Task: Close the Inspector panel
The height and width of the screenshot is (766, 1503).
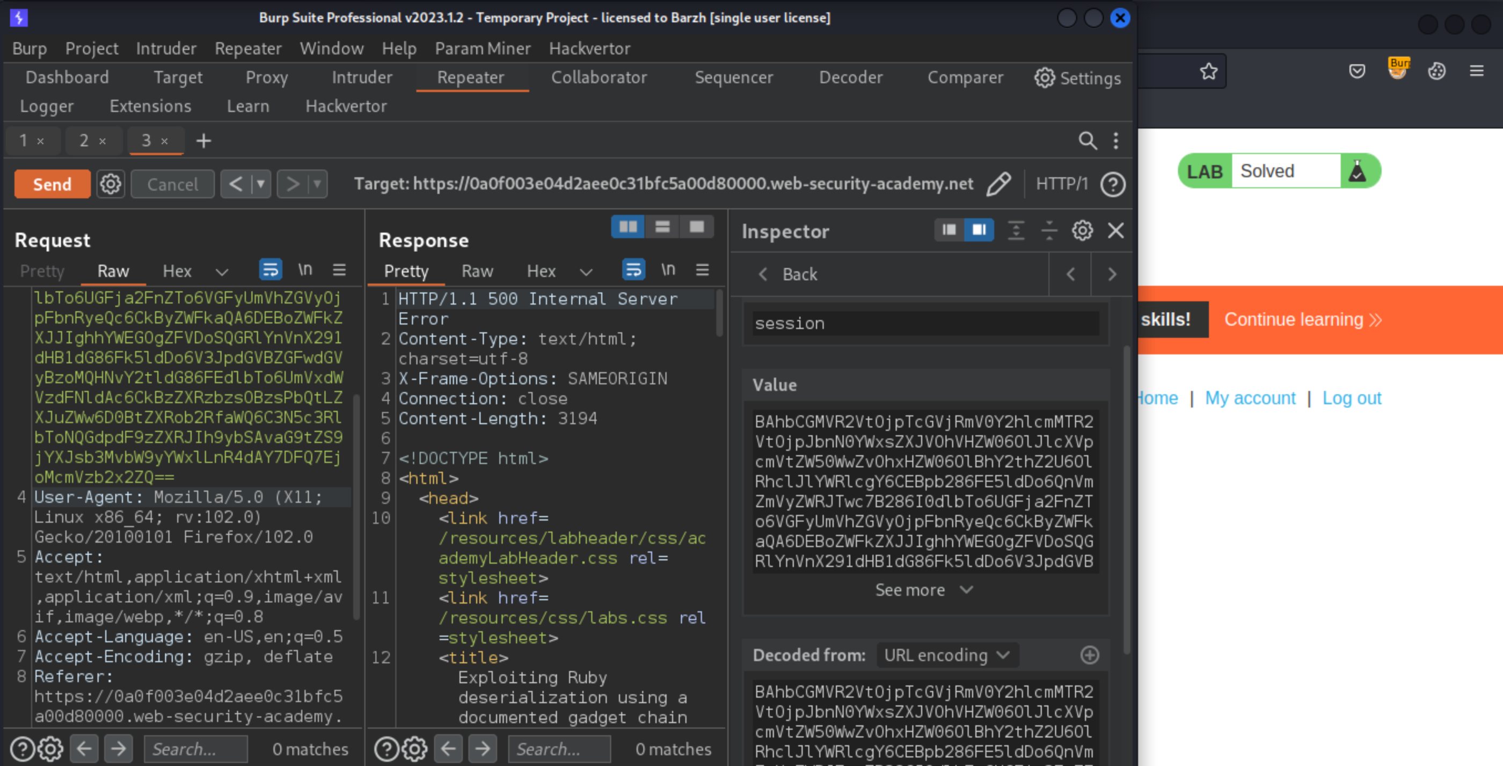Action: (1117, 231)
